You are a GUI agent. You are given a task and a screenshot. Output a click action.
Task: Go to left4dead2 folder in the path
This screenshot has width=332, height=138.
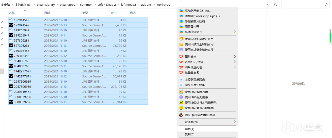(x=128, y=5)
